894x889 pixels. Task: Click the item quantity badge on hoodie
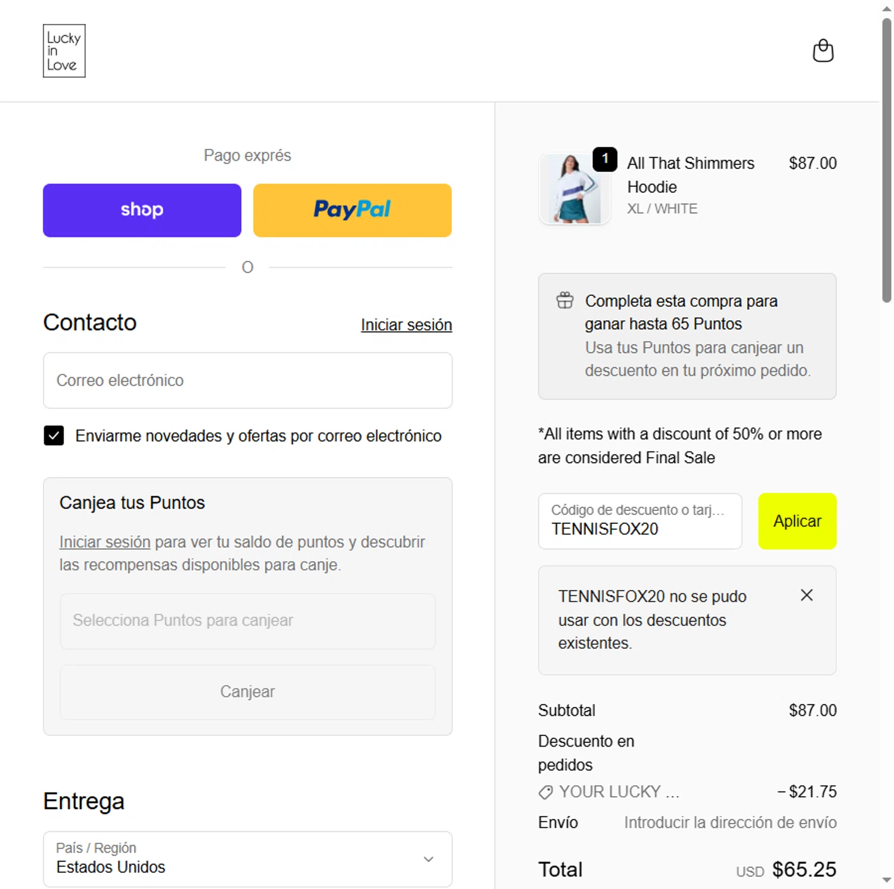605,159
